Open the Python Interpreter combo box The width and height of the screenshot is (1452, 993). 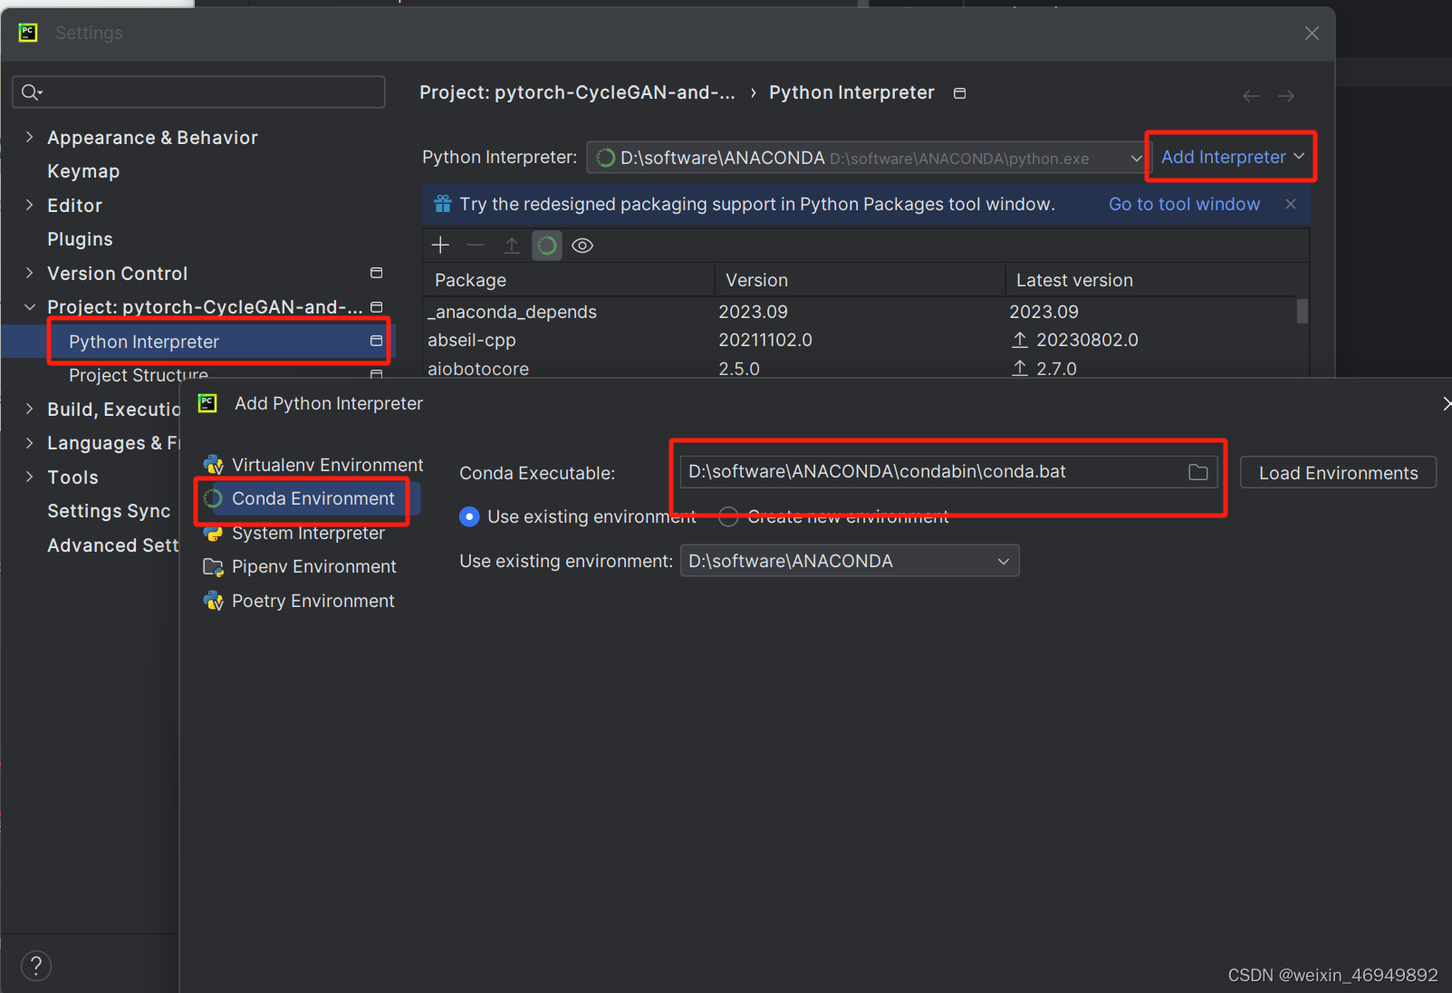pyautogui.click(x=868, y=158)
